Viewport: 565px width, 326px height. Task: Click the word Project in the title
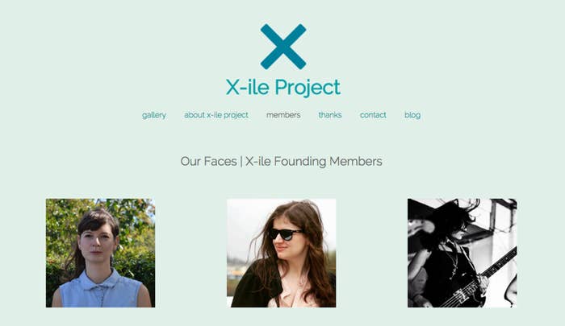[308, 88]
